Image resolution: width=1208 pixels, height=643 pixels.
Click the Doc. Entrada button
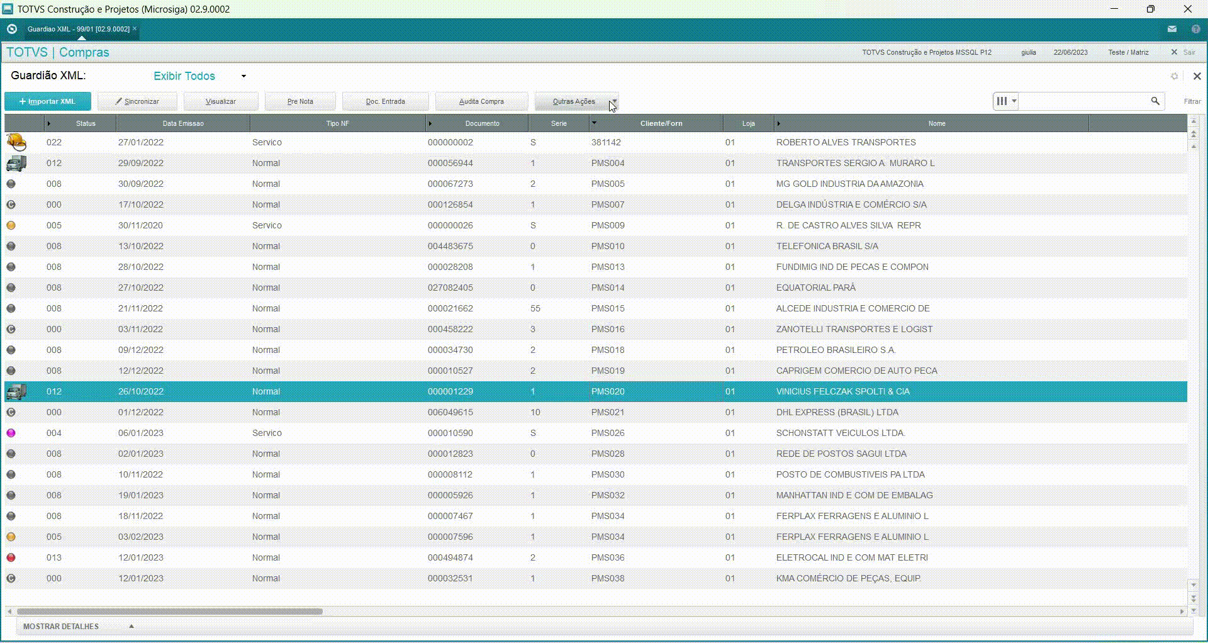[386, 101]
